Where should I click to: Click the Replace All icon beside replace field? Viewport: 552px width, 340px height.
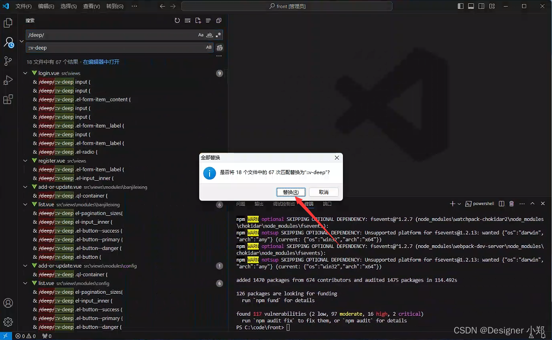click(220, 48)
